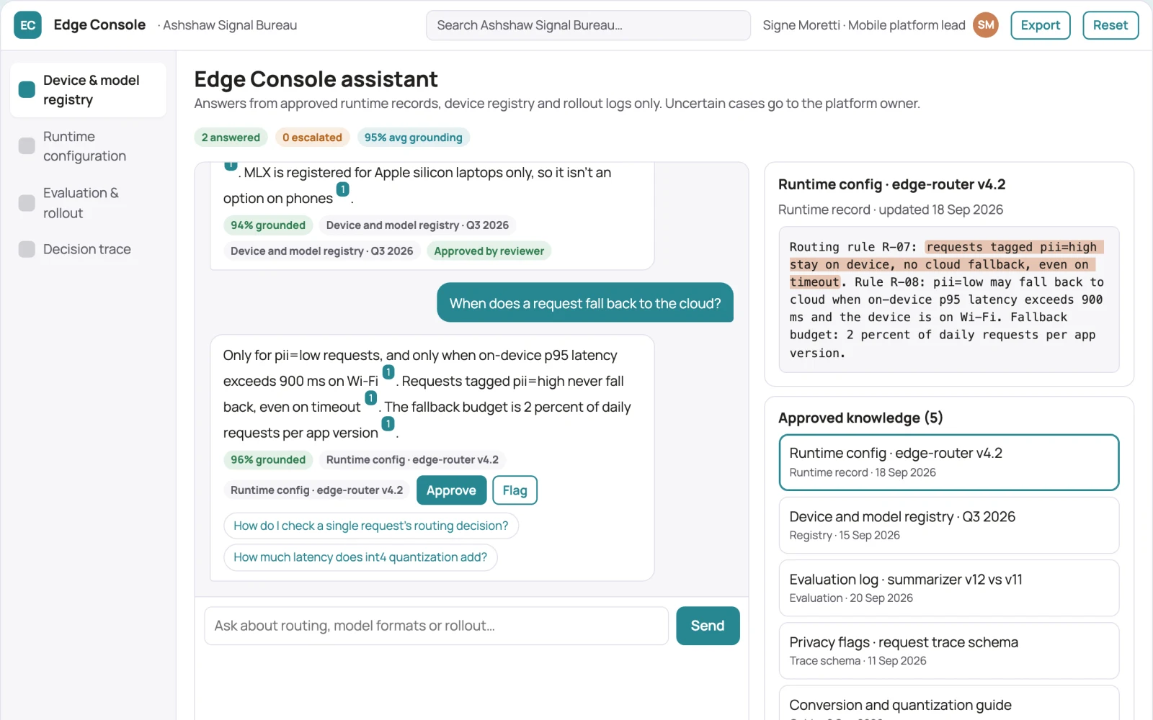Click the 'Signe Moretti · Mobile platform lead' label

(x=864, y=25)
